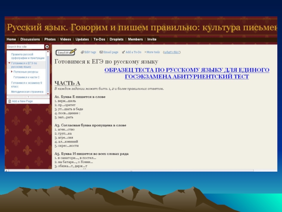Viewport: 282px width, 212px height.
Task: Click the Search this site field
Action: 25,47
